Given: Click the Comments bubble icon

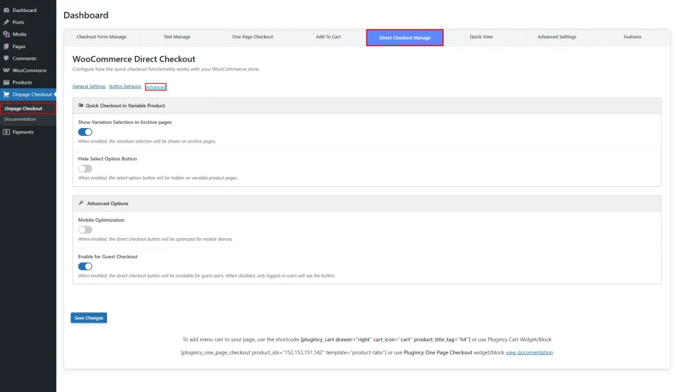Looking at the screenshot, I should click(6, 58).
